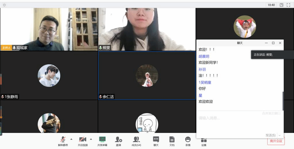Click the chat message scrollbar
This screenshot has height=149, width=294.
(283, 100)
